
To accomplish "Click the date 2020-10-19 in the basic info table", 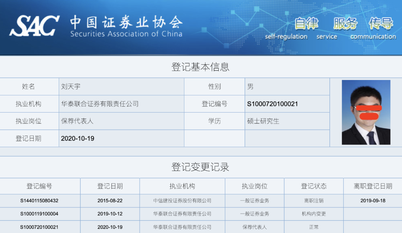I will point(78,139).
